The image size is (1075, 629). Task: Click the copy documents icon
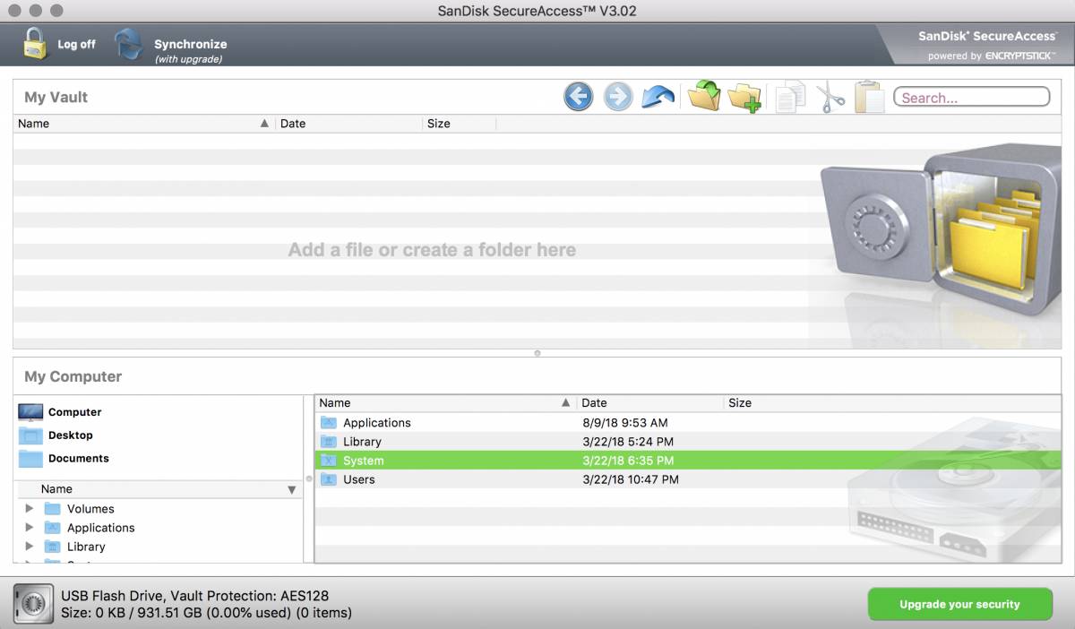pos(790,97)
